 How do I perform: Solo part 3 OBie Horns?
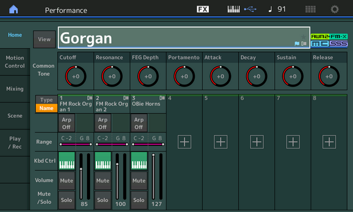tap(139, 200)
